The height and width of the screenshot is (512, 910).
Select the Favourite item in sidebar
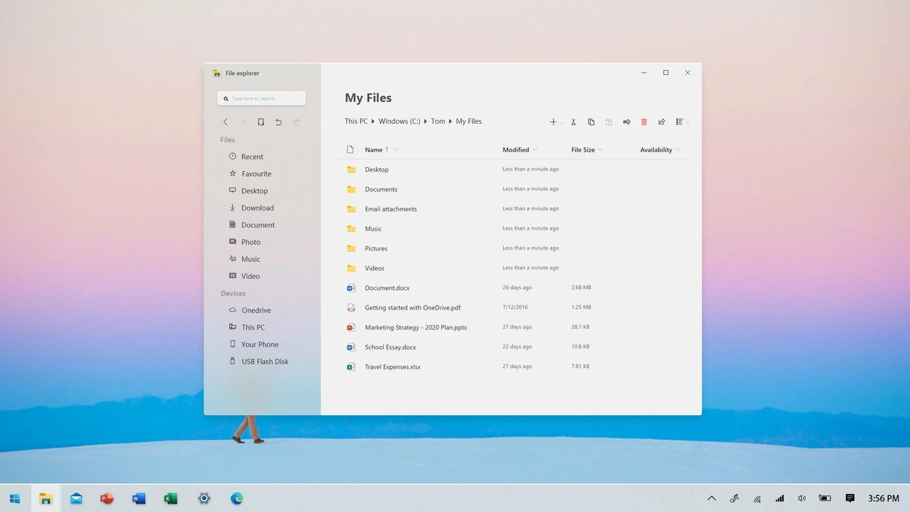(256, 173)
